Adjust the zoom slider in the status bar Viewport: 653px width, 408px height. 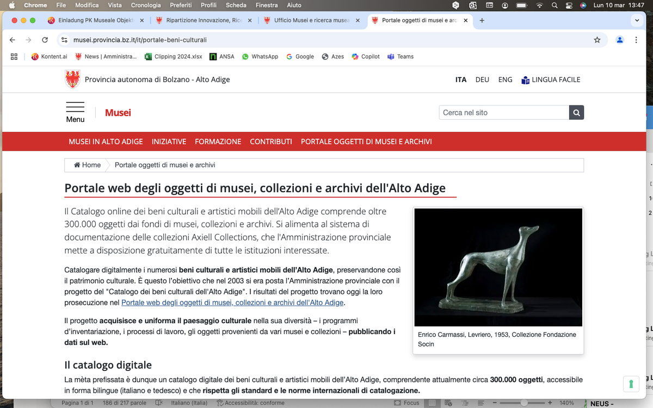pyautogui.click(x=524, y=403)
